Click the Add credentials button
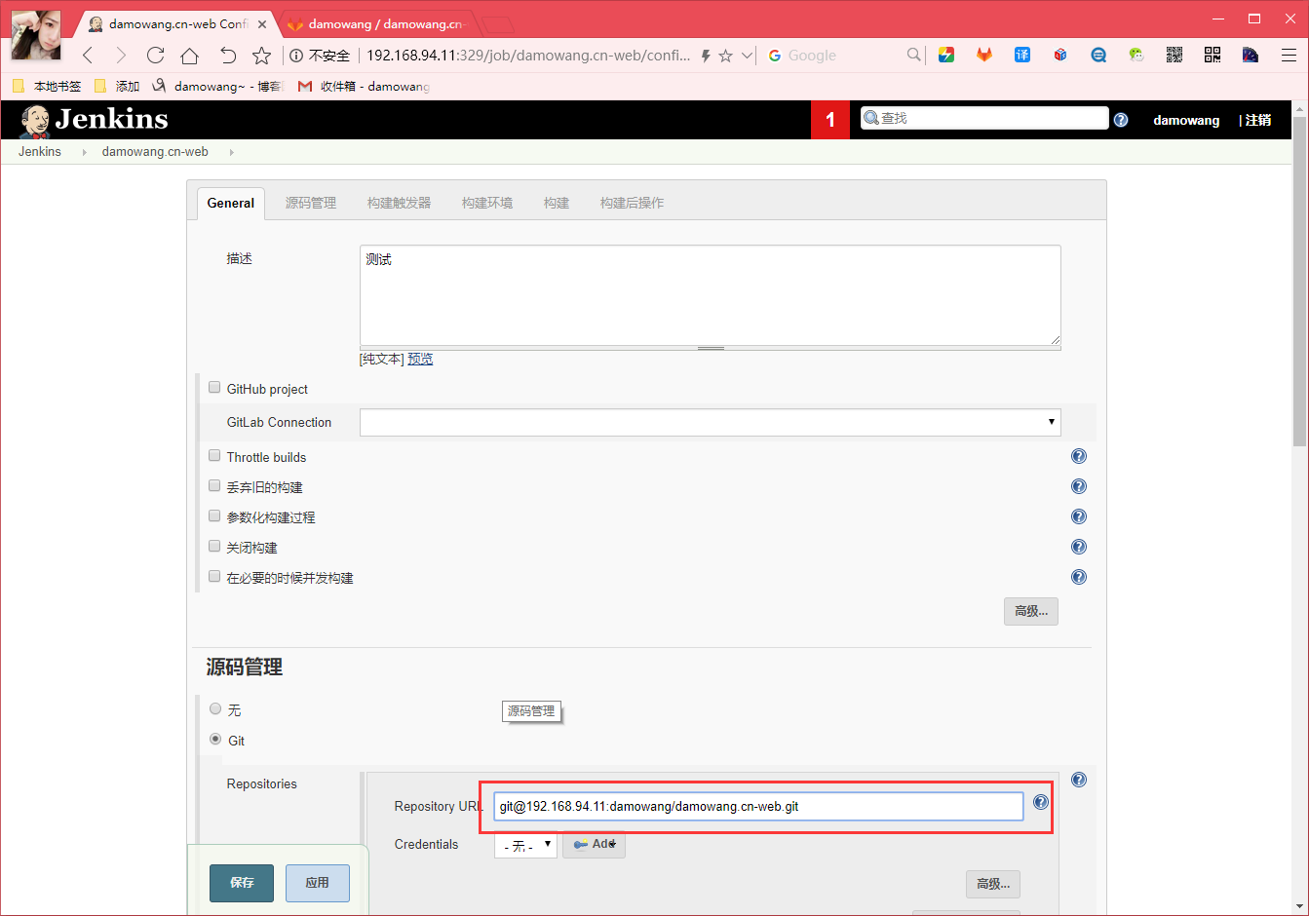Screen dimensions: 1309x916 (595, 845)
